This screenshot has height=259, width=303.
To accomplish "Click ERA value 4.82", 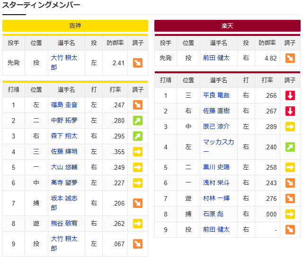I will tap(270, 58).
